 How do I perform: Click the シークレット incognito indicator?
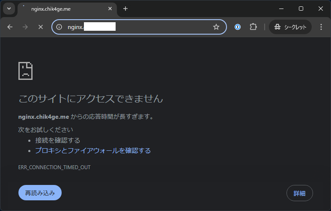pyautogui.click(x=290, y=27)
